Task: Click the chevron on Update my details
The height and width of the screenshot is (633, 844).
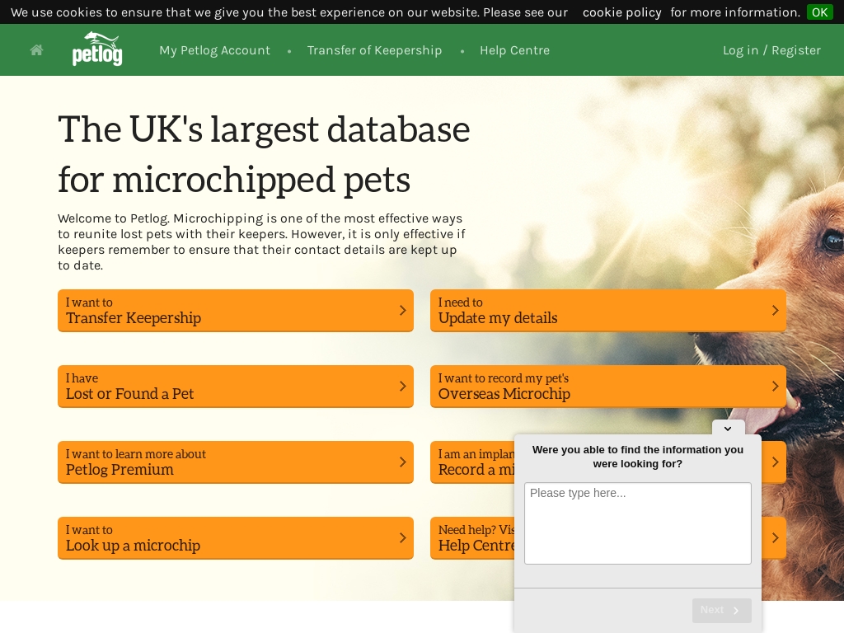Action: [x=775, y=310]
